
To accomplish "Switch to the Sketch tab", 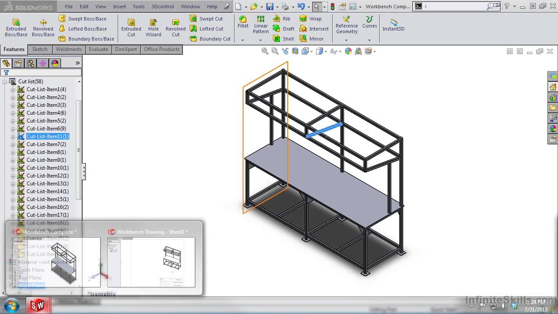I will 40,49.
